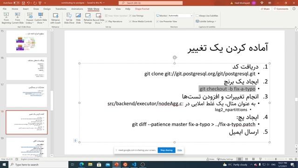Screen dimensions: 298x168
Task: Click the Coming Soon lightbulb icon
Action: pos(262,3)
